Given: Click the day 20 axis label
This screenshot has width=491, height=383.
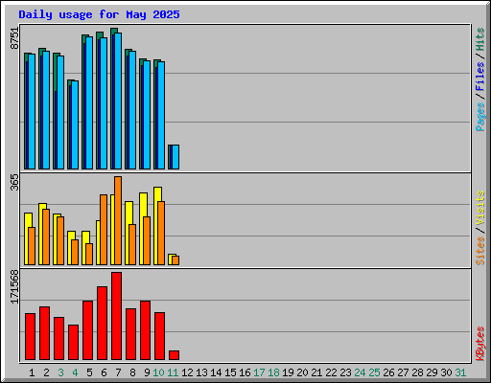Looking at the screenshot, I should coord(302,372).
